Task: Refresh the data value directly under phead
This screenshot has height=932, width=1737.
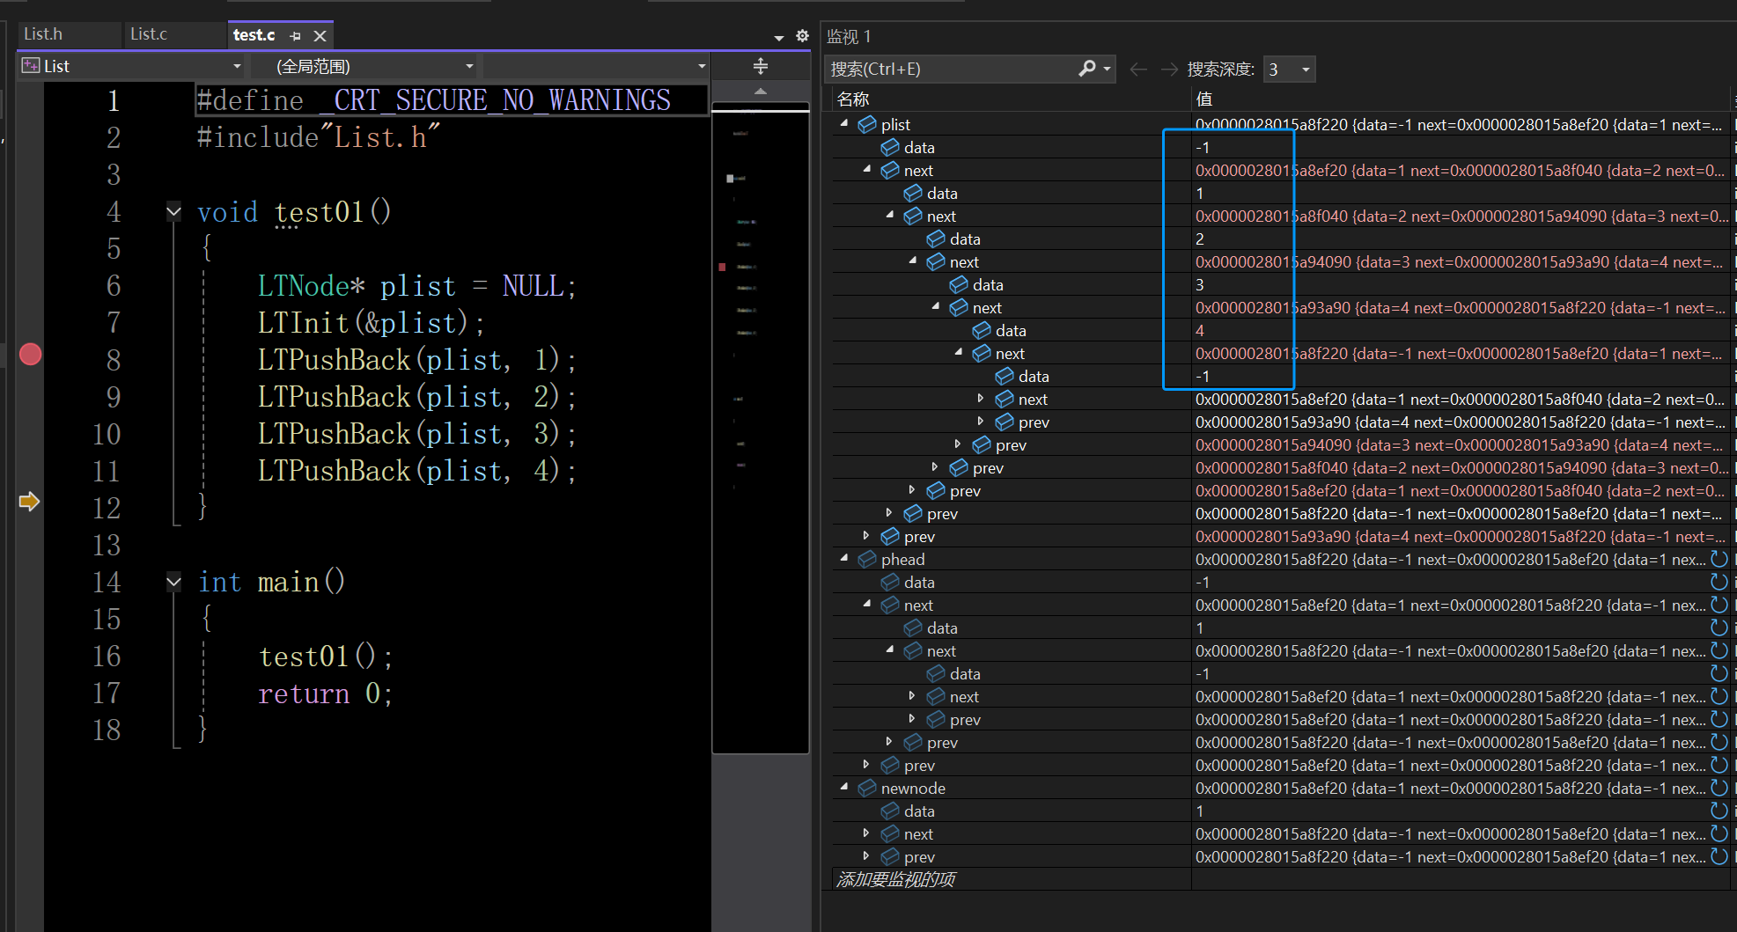Action: pyautogui.click(x=1719, y=582)
